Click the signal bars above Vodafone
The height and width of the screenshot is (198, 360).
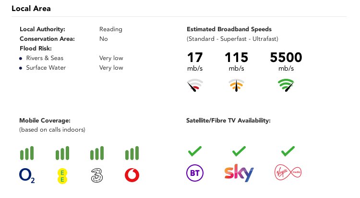pos(132,153)
